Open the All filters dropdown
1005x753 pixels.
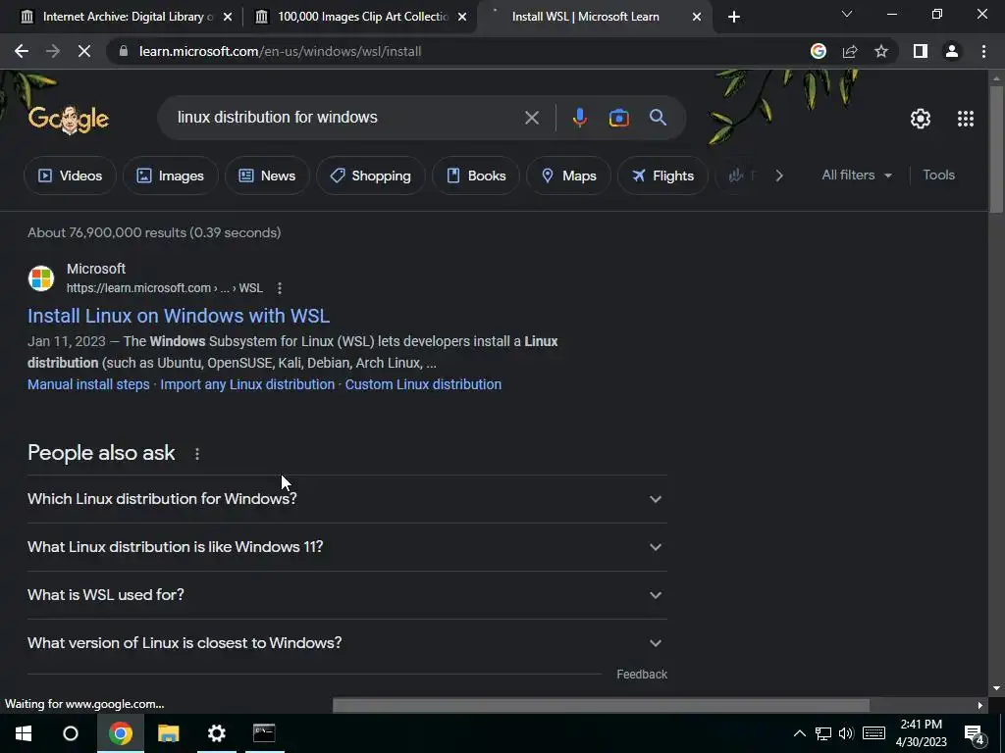(x=857, y=175)
